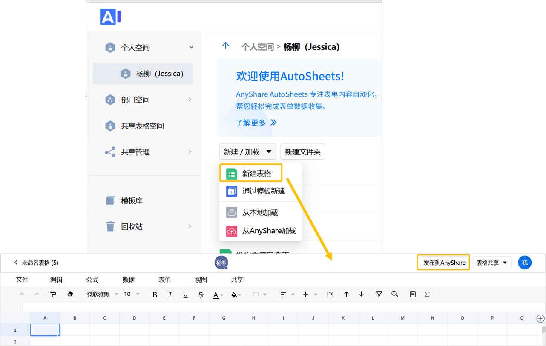Viewport: 546px width, 346px height.
Task: Open the 表格共享 dropdown
Action: 491,263
